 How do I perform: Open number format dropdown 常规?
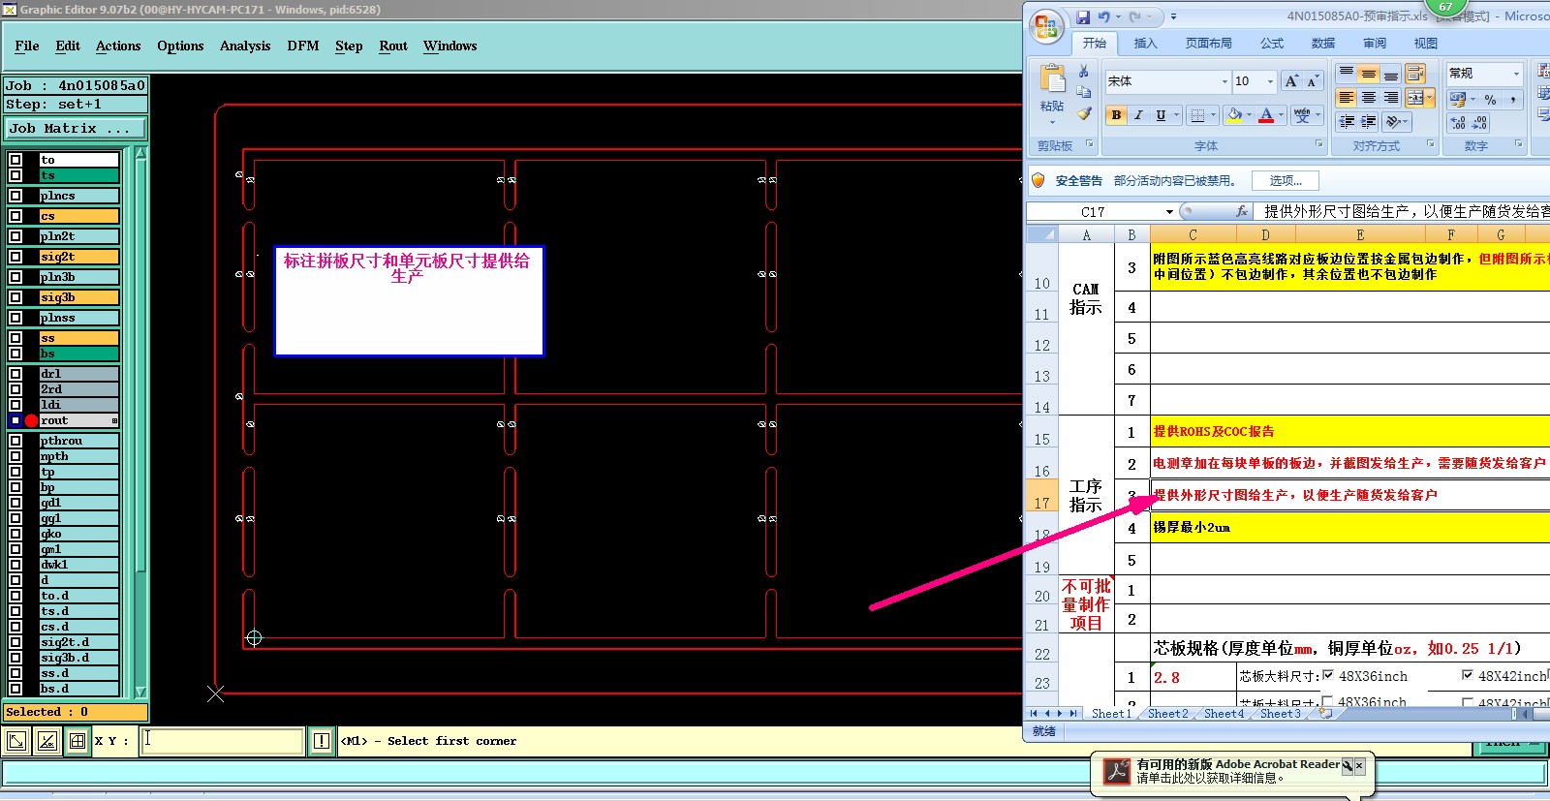(1516, 74)
